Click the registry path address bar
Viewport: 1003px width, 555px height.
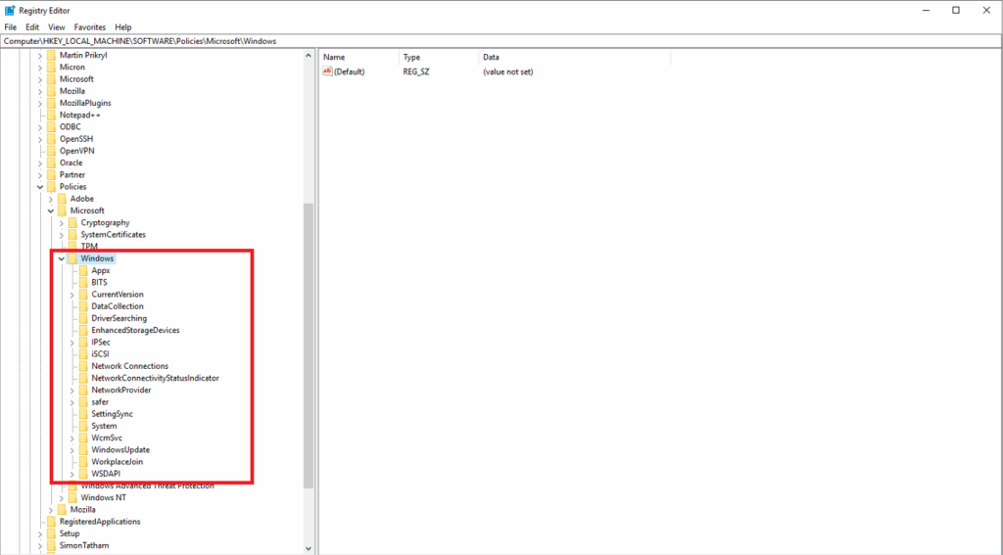pyautogui.click(x=501, y=41)
